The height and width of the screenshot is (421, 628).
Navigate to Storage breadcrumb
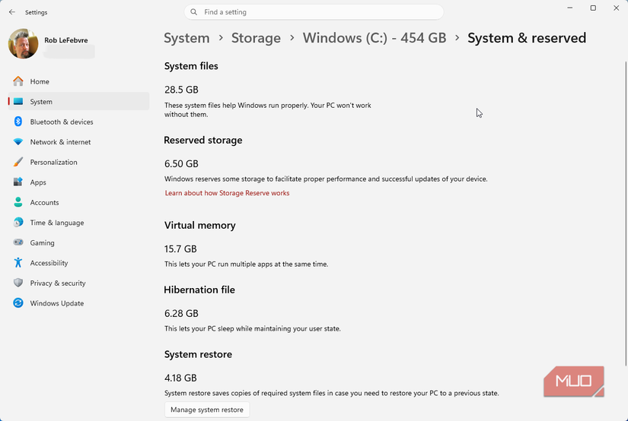point(256,38)
